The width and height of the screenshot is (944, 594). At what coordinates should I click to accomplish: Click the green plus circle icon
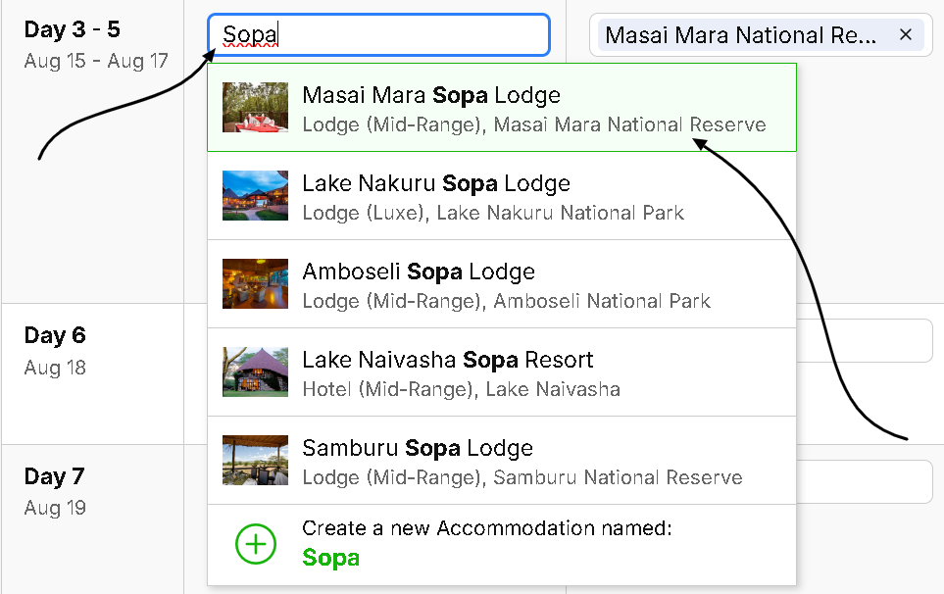click(x=256, y=544)
